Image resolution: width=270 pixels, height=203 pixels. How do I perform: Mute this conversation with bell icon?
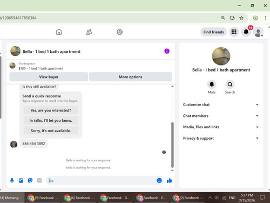point(212,84)
